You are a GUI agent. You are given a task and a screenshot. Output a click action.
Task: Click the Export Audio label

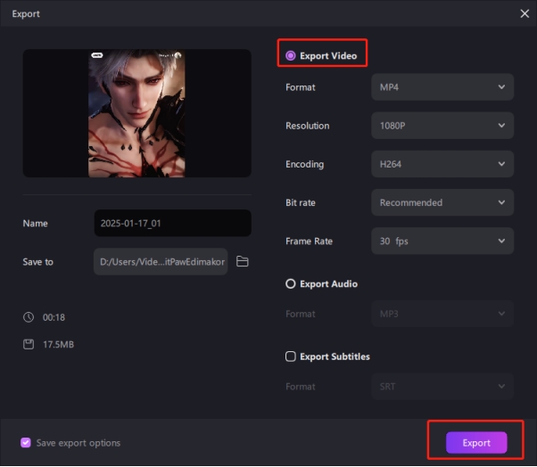(x=329, y=284)
